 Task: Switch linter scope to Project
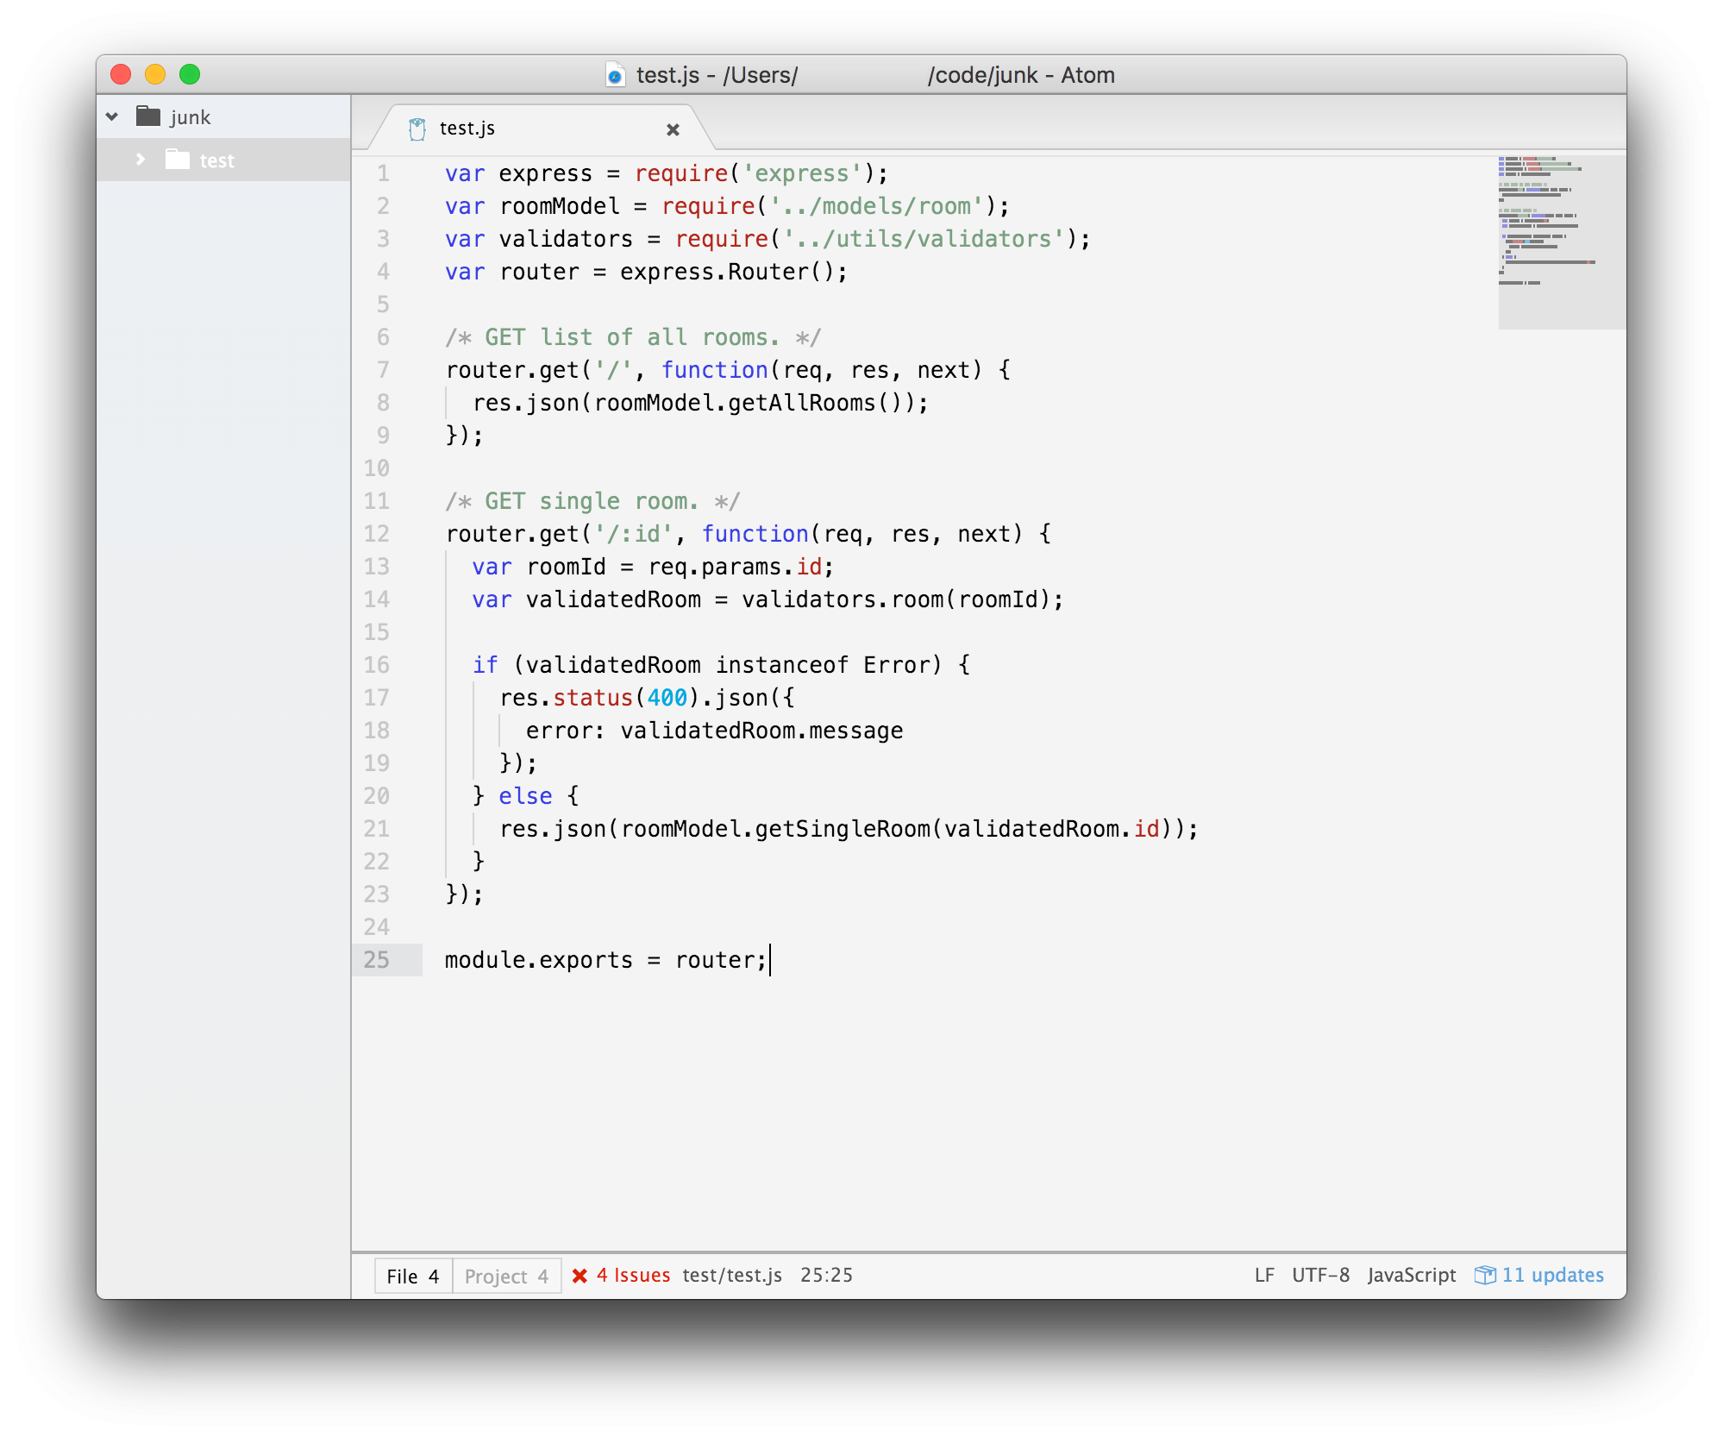click(506, 1276)
